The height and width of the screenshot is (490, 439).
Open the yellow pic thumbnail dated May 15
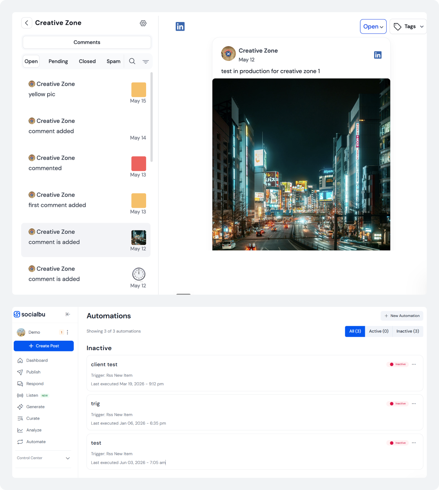(x=139, y=90)
